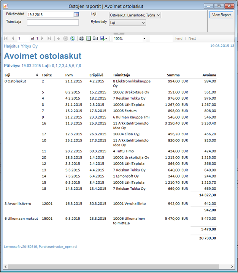This screenshot has width=238, height=273.
Task: Click the horizontal scrollbar track
Action: pos(114,267)
